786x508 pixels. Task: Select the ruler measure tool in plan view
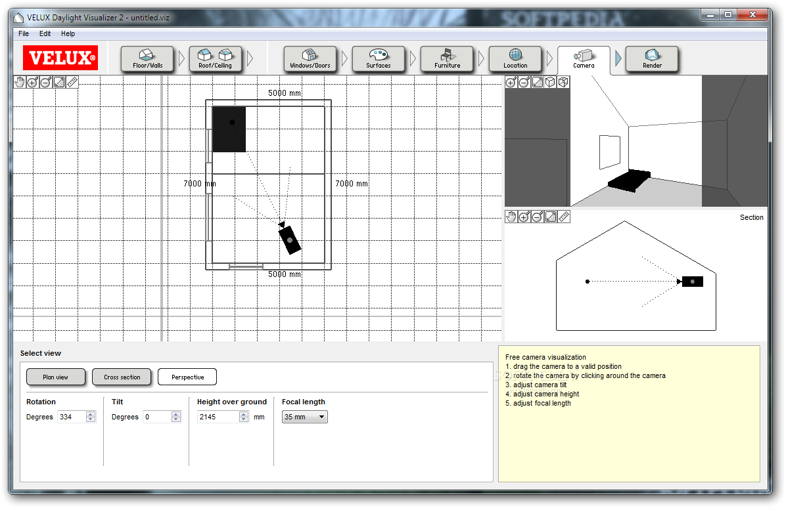click(72, 82)
